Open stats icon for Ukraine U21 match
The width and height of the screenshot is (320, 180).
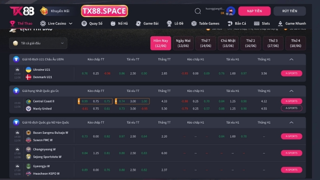pos(17,70)
